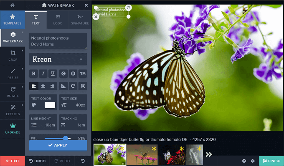Click the watermark text on image

coord(112,12)
